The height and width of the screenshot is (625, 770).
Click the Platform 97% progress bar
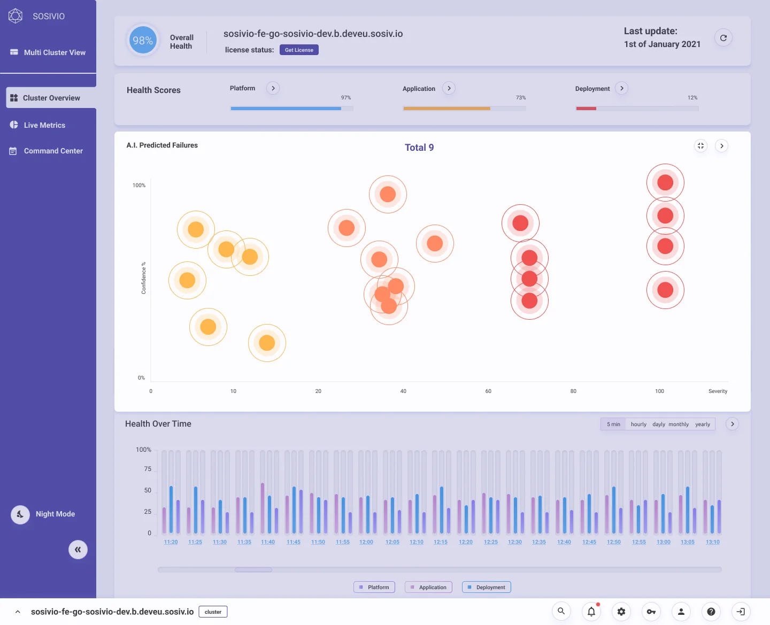(292, 109)
